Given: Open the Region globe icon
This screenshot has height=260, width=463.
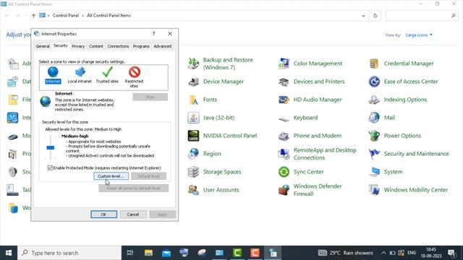Looking at the screenshot, I should tap(193, 154).
